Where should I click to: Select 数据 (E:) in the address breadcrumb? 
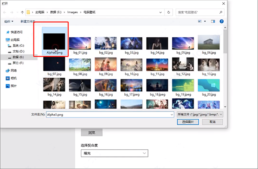[x=56, y=12]
